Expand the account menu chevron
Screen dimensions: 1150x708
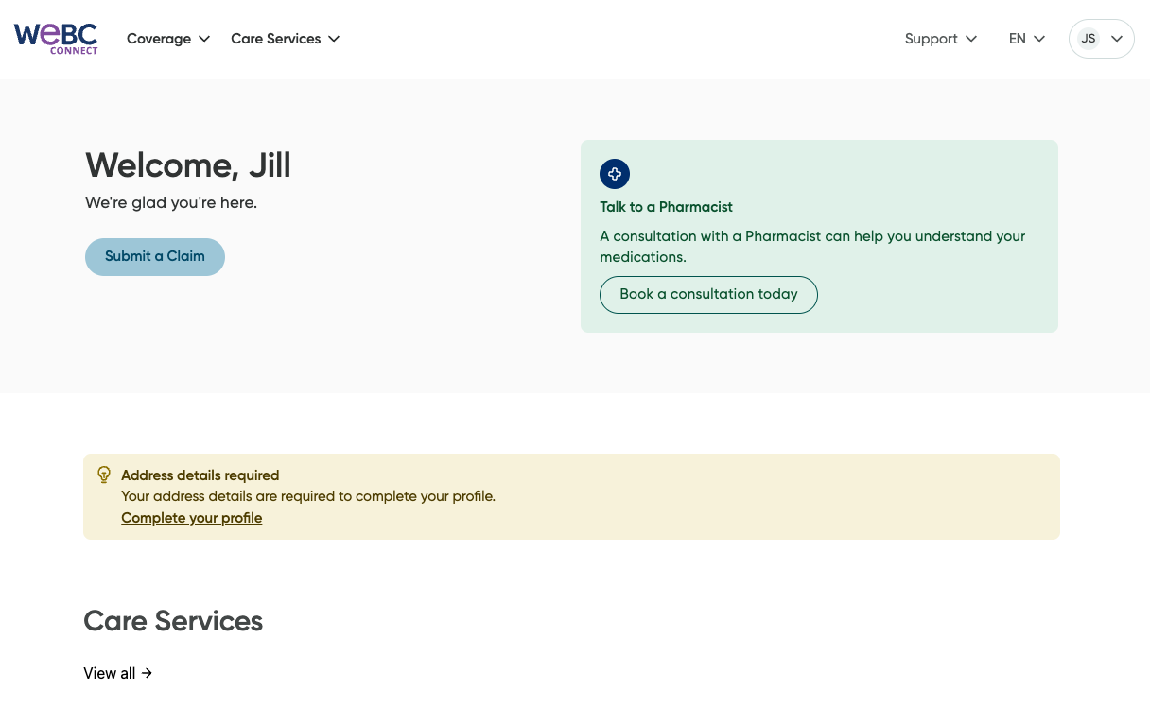coord(1117,39)
